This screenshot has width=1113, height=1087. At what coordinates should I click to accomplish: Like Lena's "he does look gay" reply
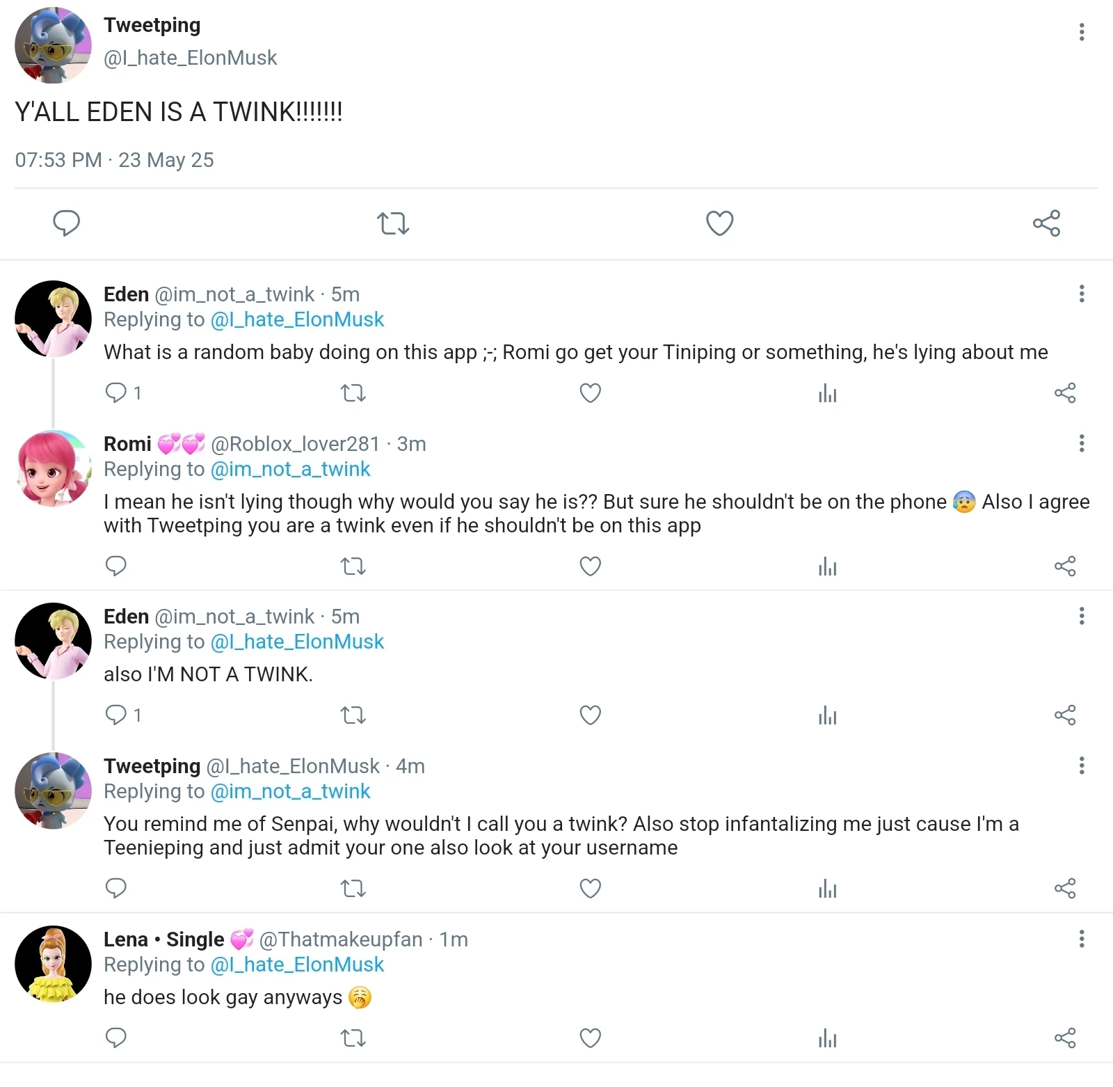pyautogui.click(x=589, y=1038)
